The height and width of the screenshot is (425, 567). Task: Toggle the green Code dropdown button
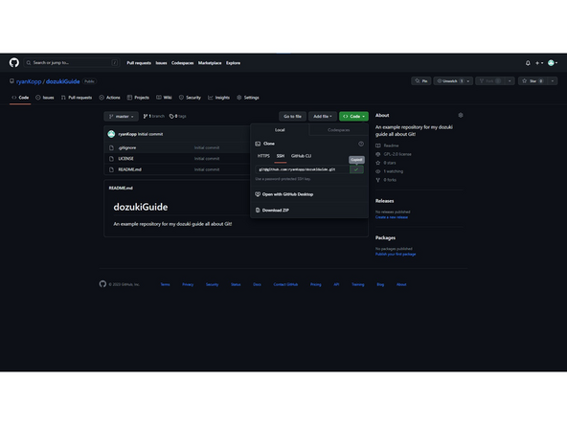[x=353, y=117]
